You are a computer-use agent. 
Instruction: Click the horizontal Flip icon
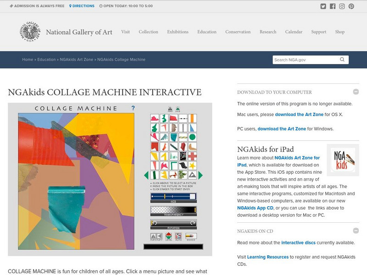pos(154,235)
